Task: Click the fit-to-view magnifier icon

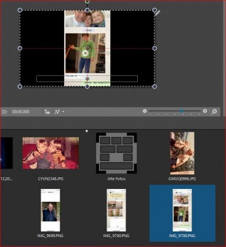Action: pyautogui.click(x=214, y=112)
